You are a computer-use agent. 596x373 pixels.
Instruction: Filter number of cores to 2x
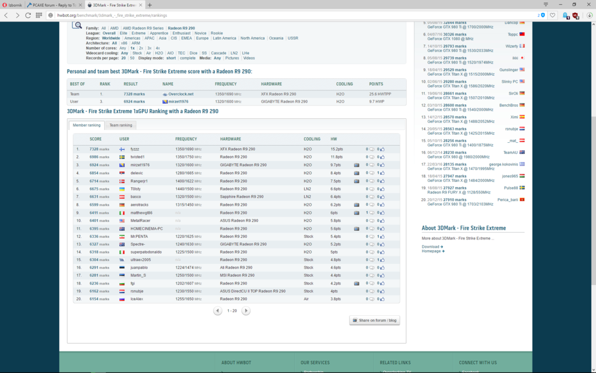click(141, 48)
